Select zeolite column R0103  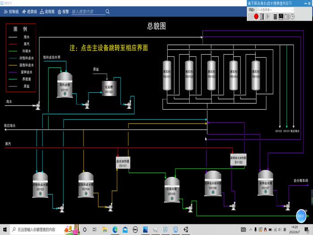click(x=211, y=75)
